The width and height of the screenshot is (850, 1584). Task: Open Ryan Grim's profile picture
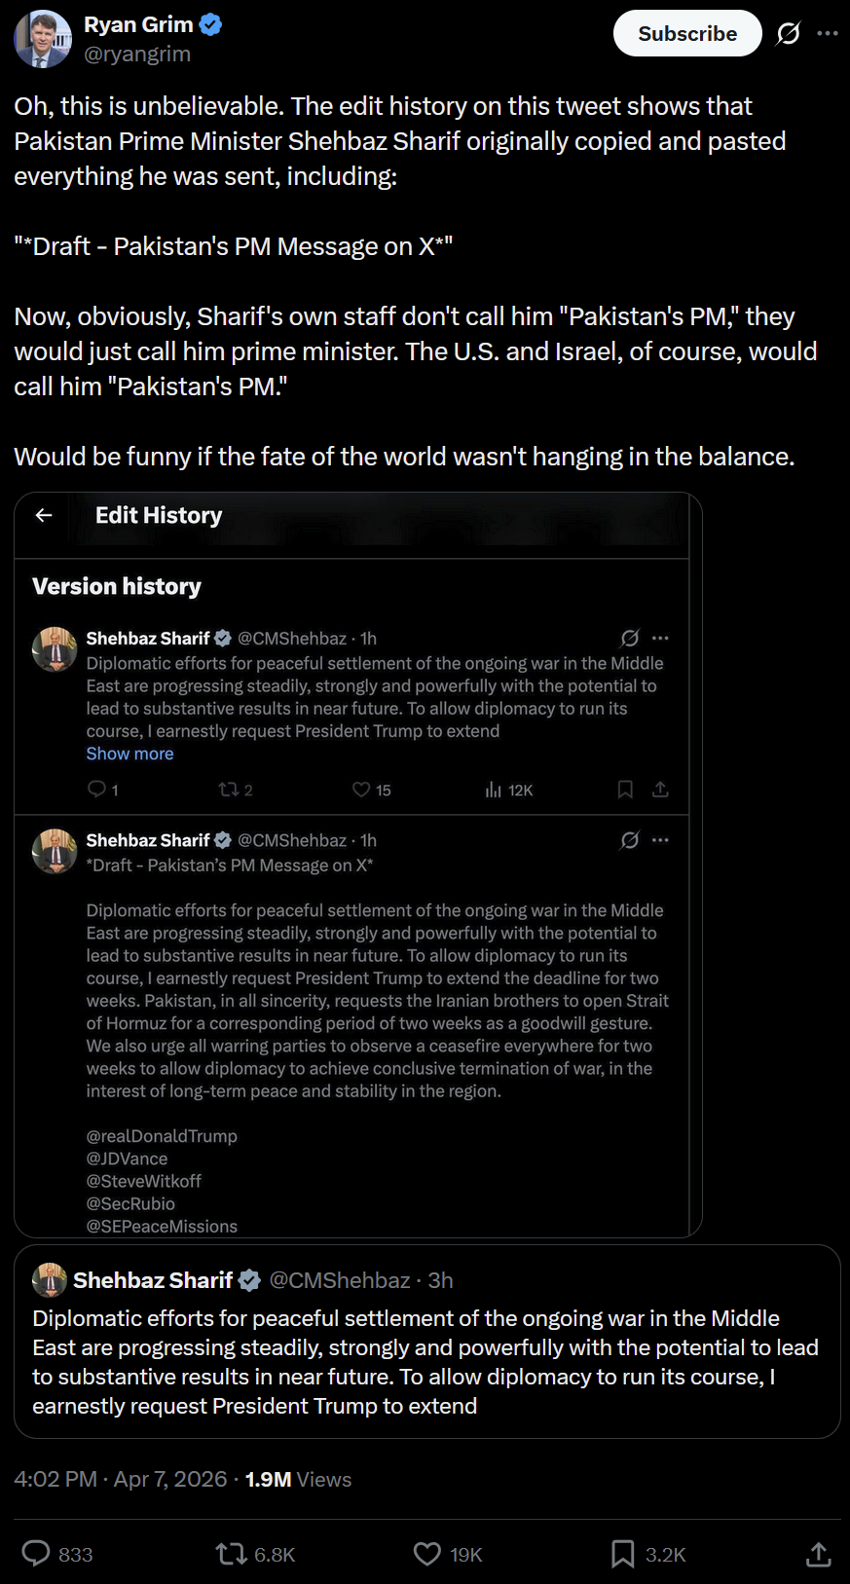[43, 39]
